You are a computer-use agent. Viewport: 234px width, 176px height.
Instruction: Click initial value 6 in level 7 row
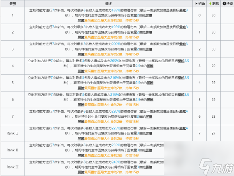tap(199, 117)
